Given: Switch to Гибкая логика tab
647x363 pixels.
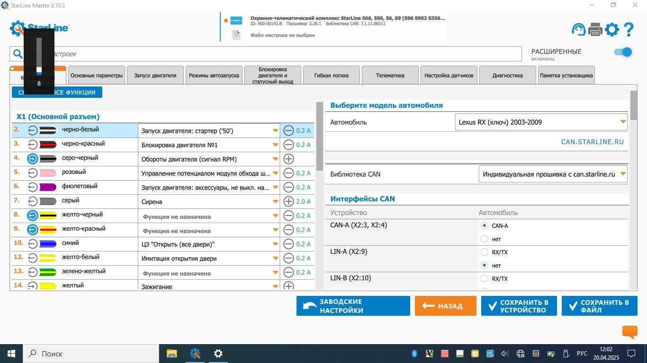Looking at the screenshot, I should 332,75.
